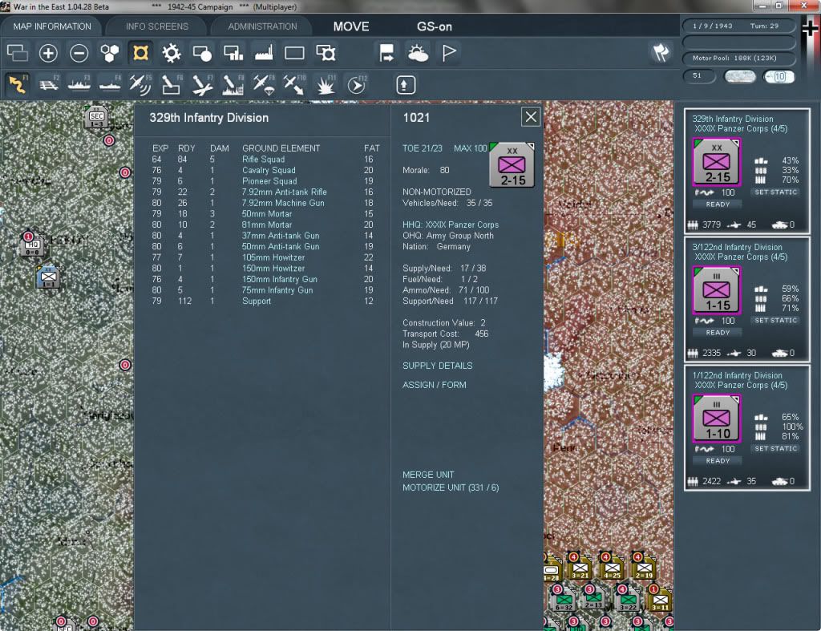
Task: Select Bomb Airfield mode F7
Action: coord(202,85)
